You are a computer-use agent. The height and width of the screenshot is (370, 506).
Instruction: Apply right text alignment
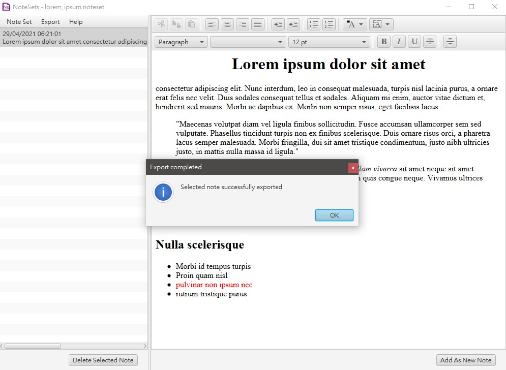coord(243,24)
